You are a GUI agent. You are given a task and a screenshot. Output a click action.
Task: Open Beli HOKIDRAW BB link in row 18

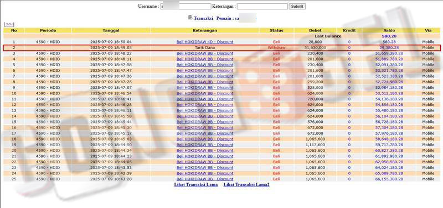click(x=205, y=139)
